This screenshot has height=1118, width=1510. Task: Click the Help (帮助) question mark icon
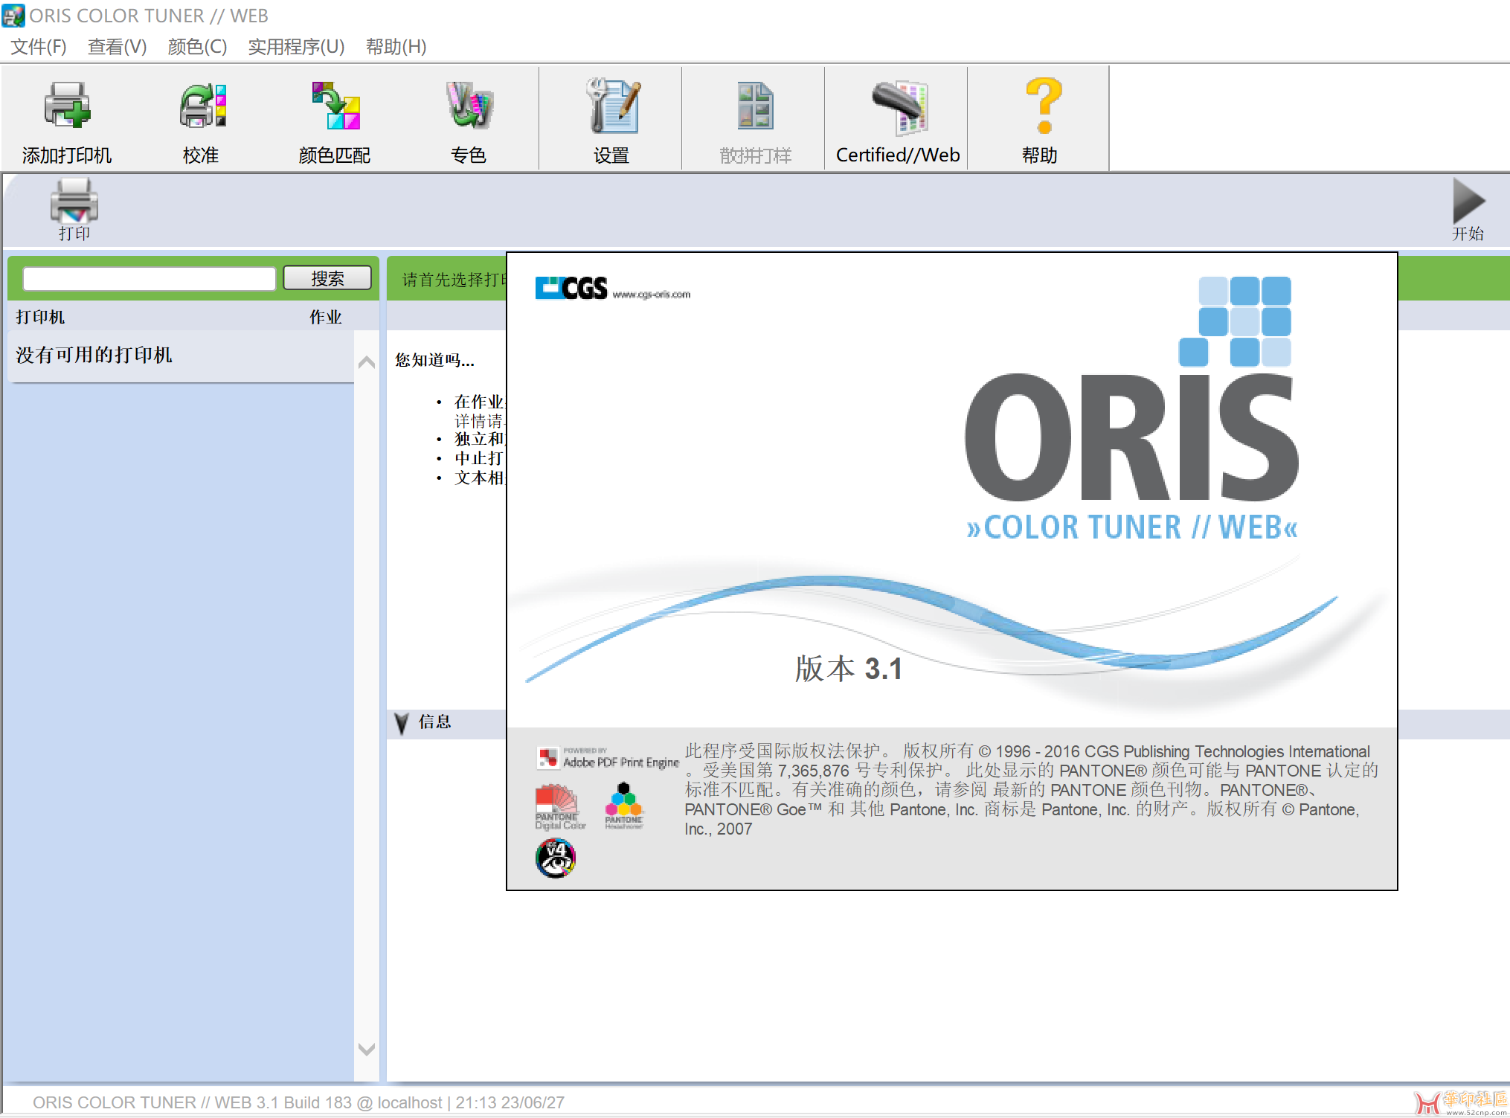point(1043,105)
